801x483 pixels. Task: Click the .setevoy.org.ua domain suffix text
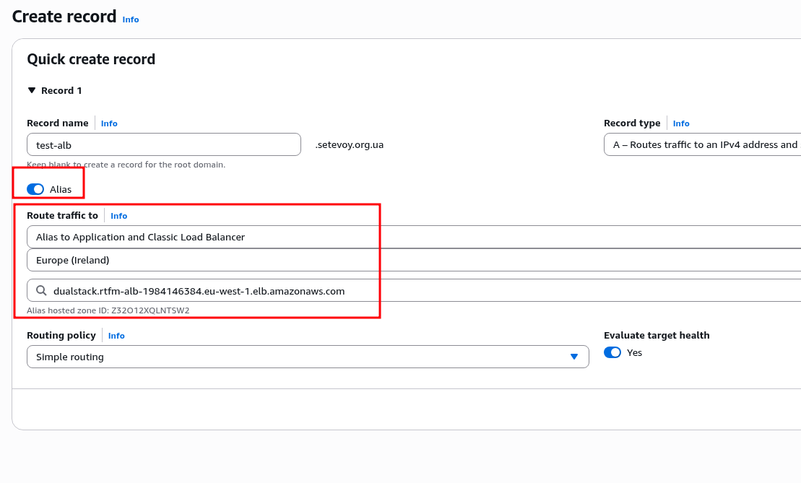pyautogui.click(x=349, y=144)
